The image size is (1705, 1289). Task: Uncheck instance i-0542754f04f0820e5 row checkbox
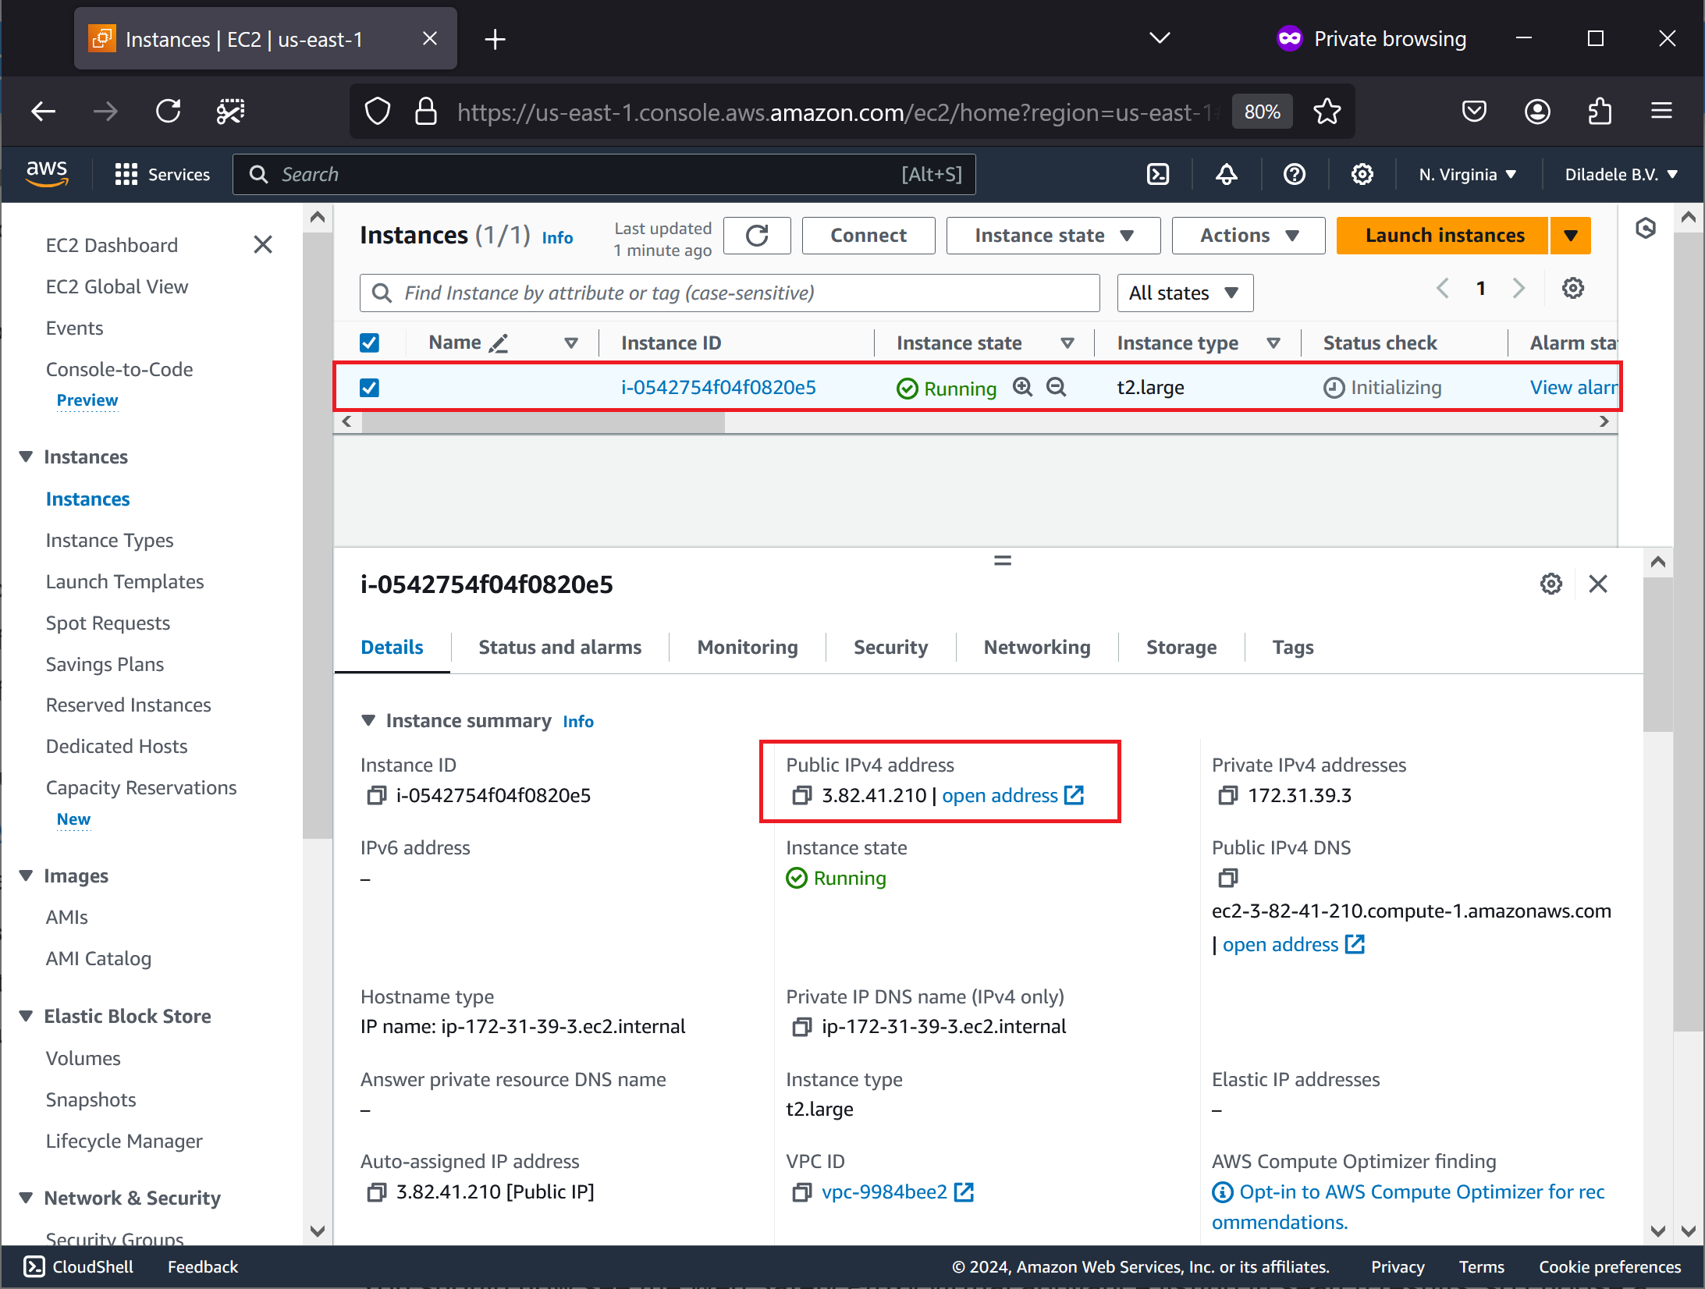pyautogui.click(x=370, y=388)
